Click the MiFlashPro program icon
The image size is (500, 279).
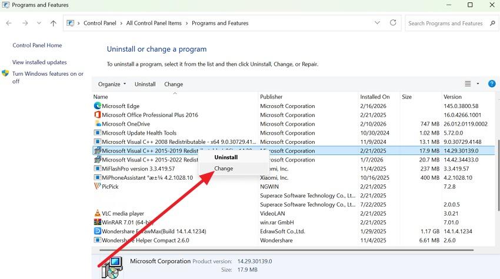coord(98,168)
